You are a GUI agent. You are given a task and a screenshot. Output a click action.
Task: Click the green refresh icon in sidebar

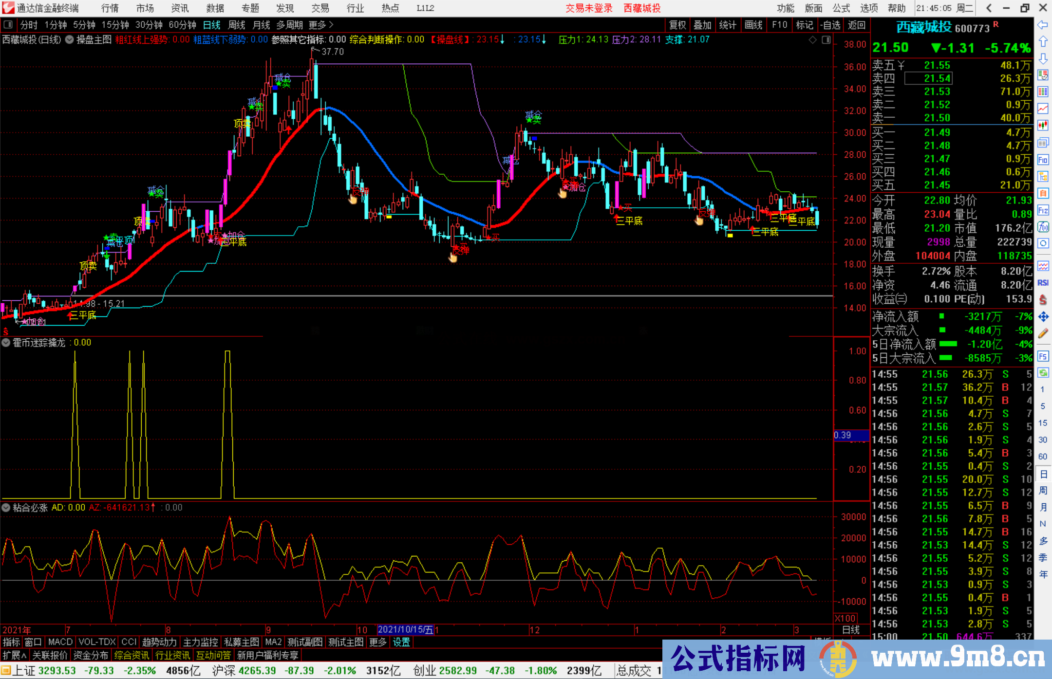click(1043, 373)
